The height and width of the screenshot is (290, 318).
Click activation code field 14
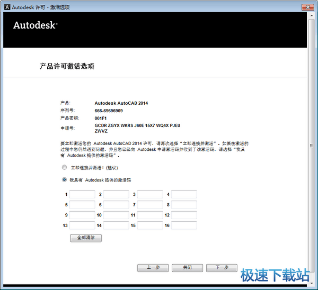(116, 225)
